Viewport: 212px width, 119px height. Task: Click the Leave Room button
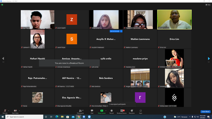(205, 112)
